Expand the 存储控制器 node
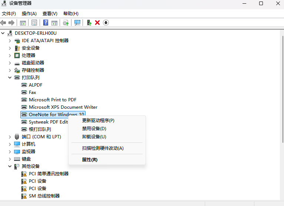284x206 pixels. pyautogui.click(x=10, y=70)
